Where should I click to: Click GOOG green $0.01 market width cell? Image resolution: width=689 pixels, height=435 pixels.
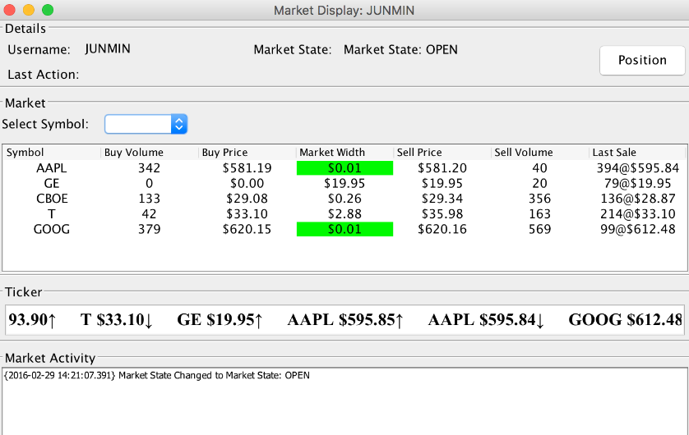(344, 229)
